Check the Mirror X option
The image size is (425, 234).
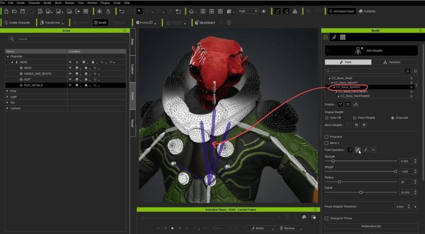[327, 143]
